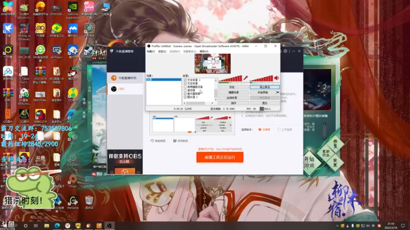Screen dimensions: 410x230
Task: Select highlighted scene in 场景 list
Action: 163,80
